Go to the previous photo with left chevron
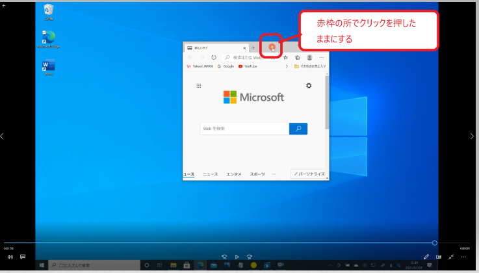This screenshot has height=273, width=479. pyautogui.click(x=3, y=136)
